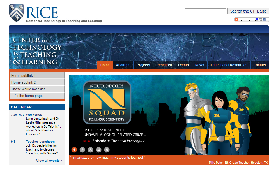This screenshot has width=278, height=169.
Task: Click the 'I'm amazed by how much my students learned' quote
Action: click(x=107, y=158)
